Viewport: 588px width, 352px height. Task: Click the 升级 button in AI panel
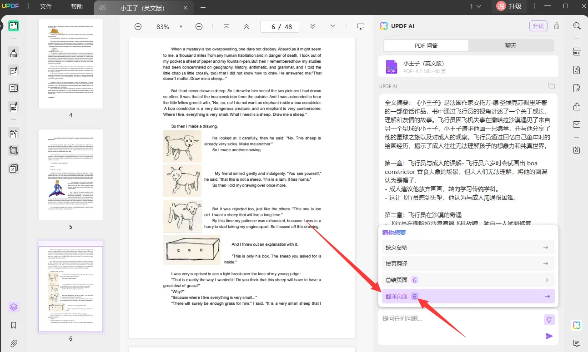click(x=538, y=26)
